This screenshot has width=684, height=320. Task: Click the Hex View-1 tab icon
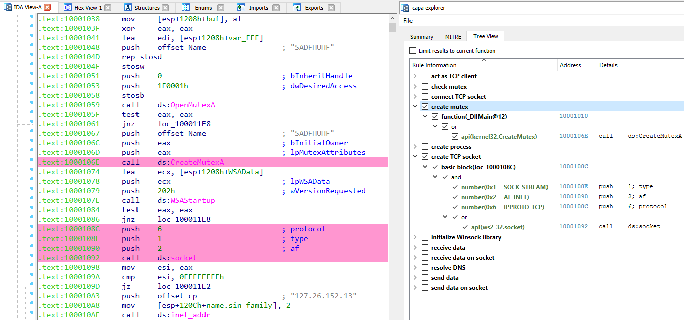[x=67, y=8]
